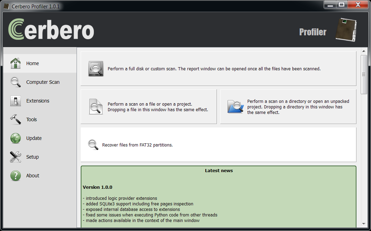Click the Cerbero Profiler title bar icon
Screen dimensions: 371x231
point(6,6)
